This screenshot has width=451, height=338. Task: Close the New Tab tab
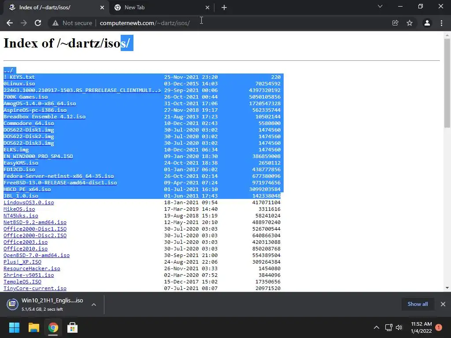tap(207, 8)
